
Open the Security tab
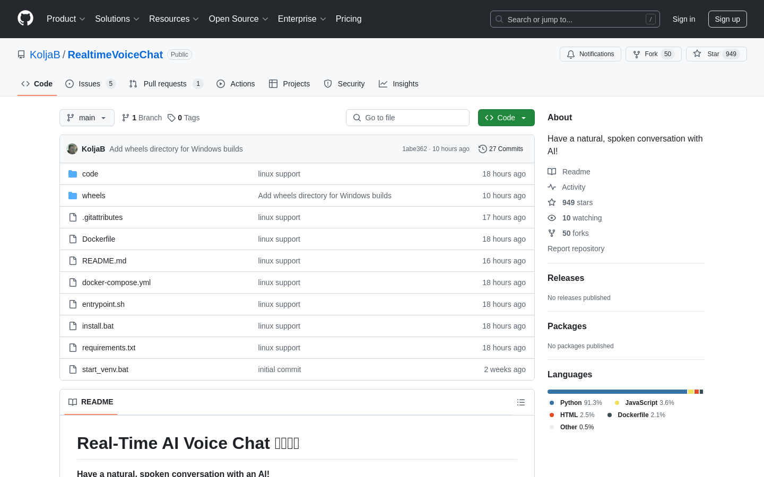(x=344, y=84)
